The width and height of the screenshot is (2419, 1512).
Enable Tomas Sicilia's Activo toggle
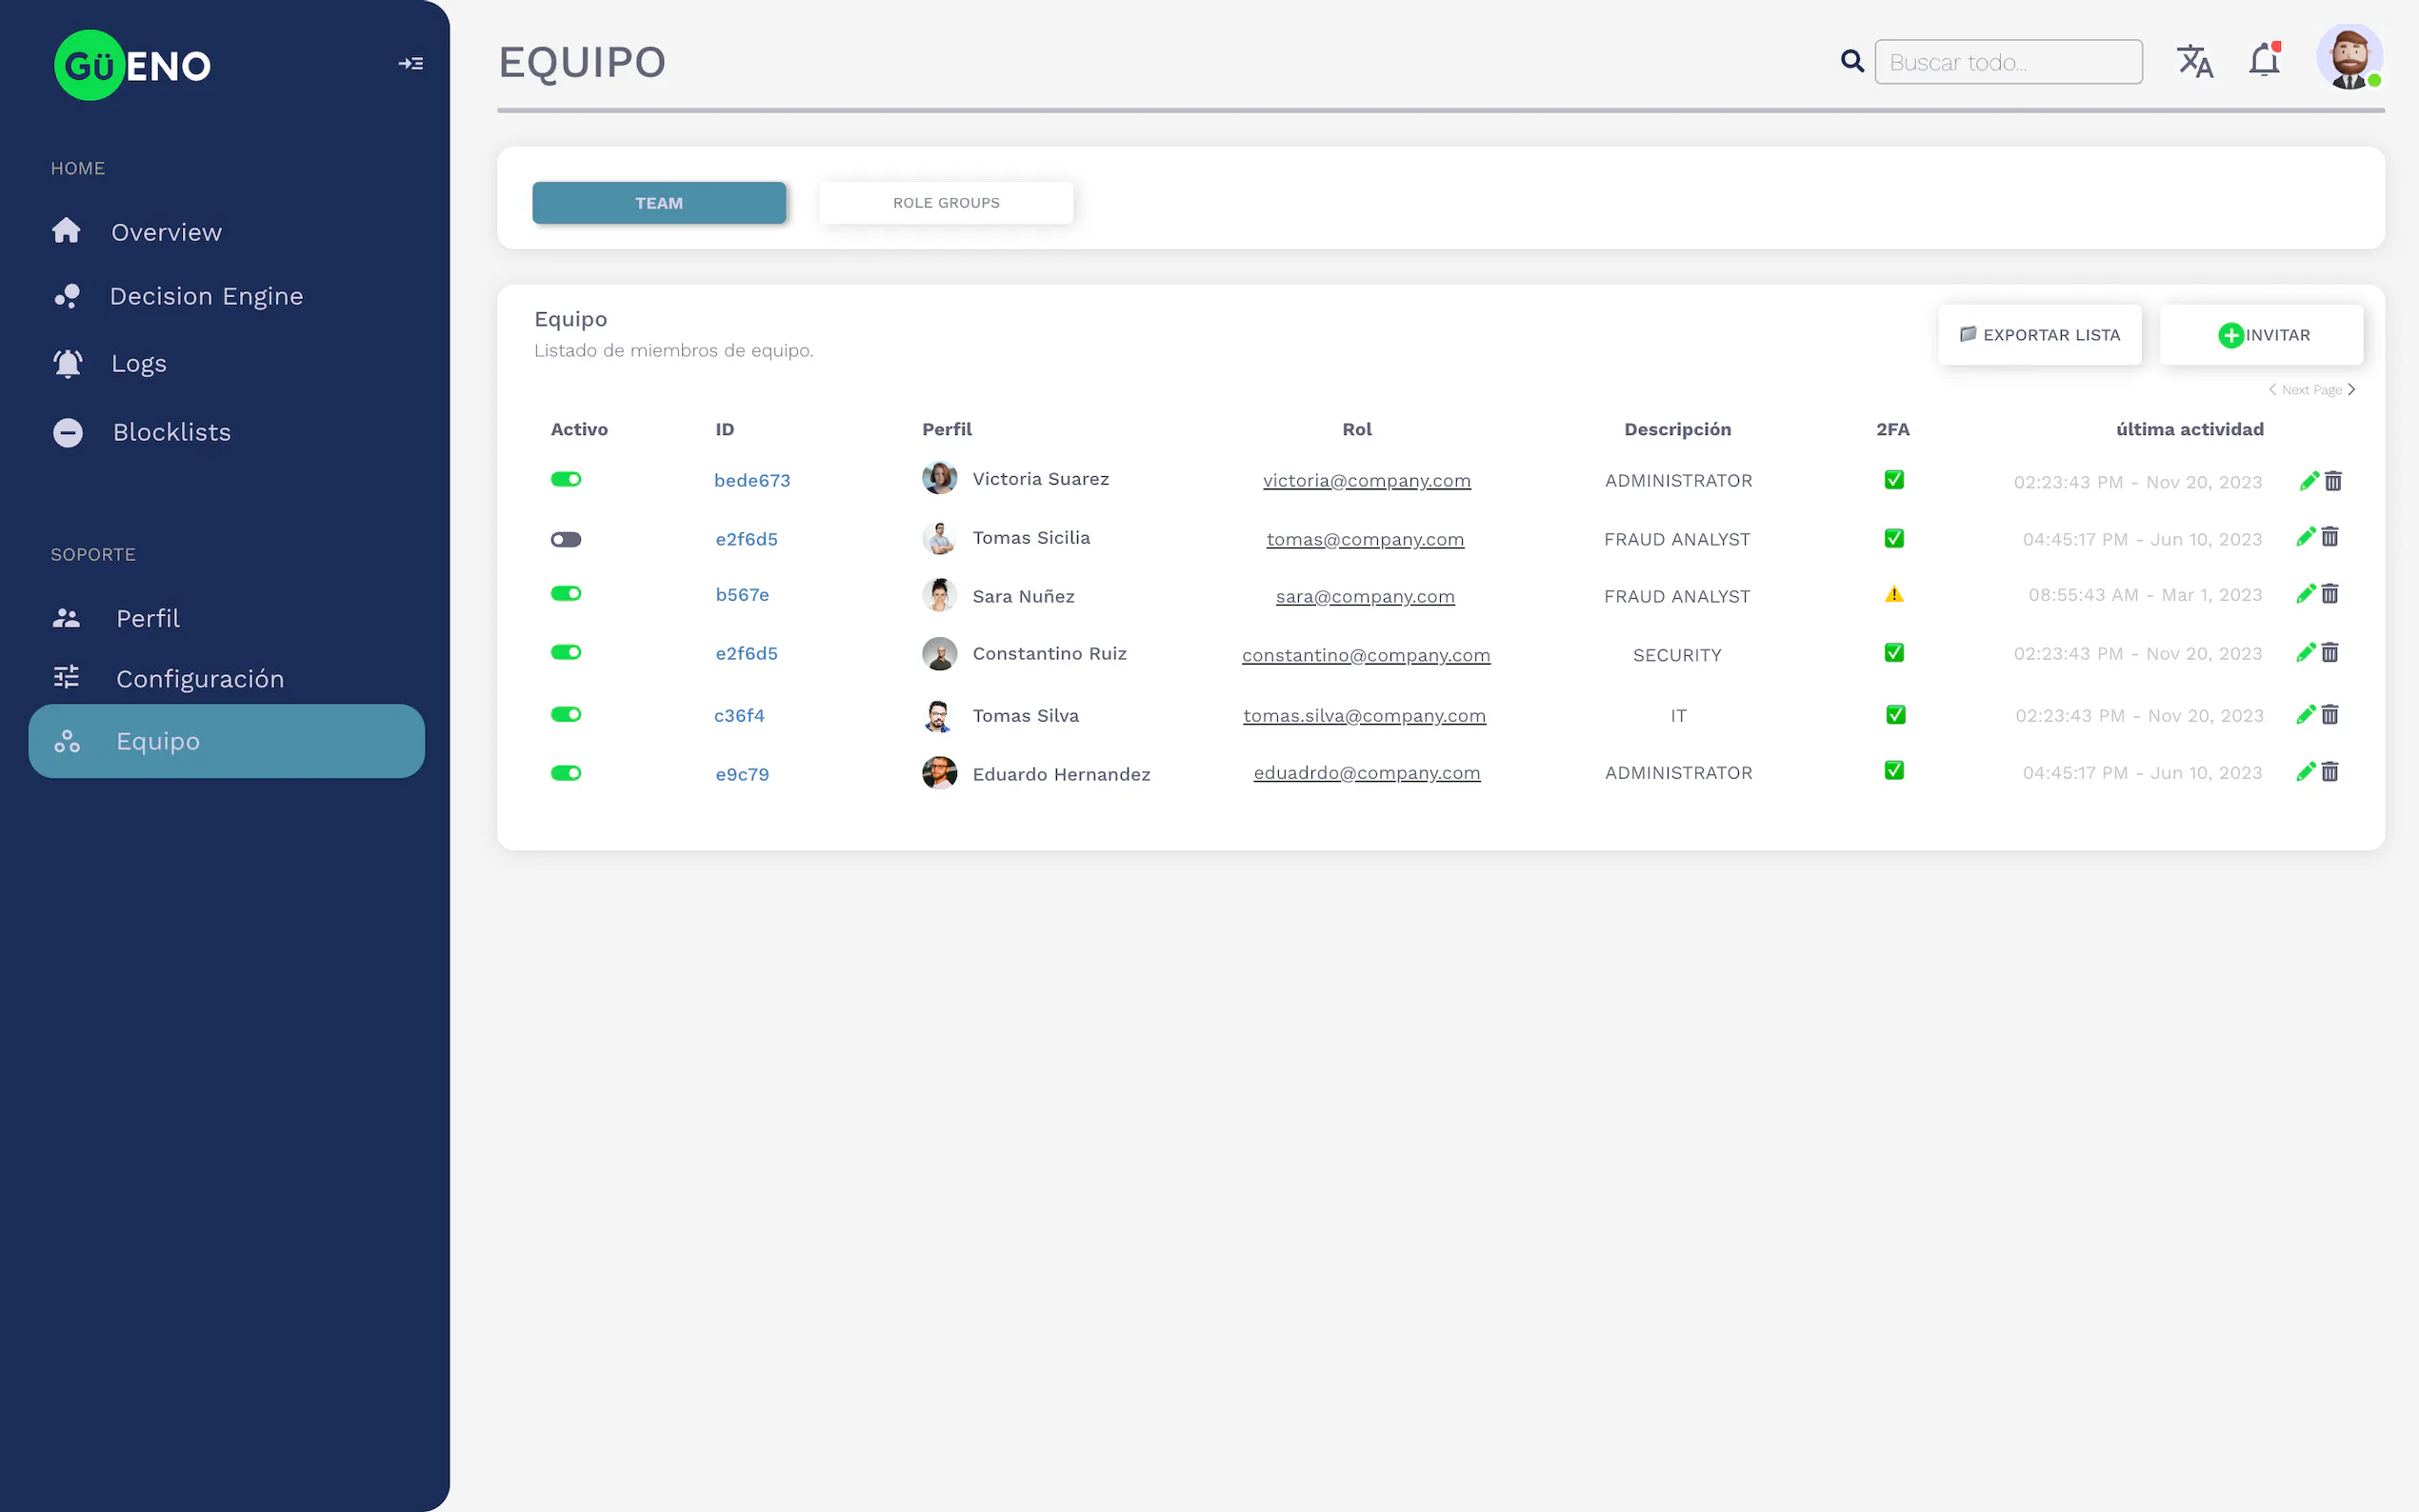tap(566, 540)
